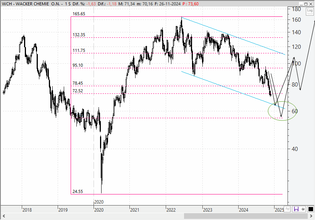Minimize the WCH chart window
This screenshot has width=315, height=220.
click(301, 4)
